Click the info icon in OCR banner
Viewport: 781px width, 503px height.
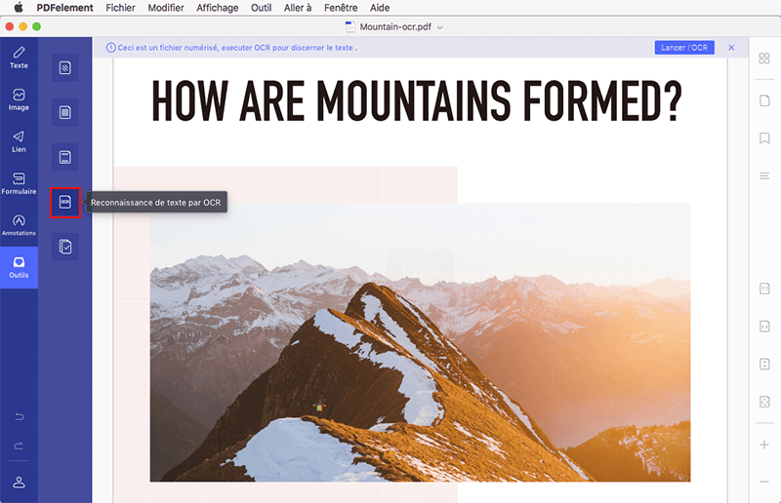click(110, 48)
